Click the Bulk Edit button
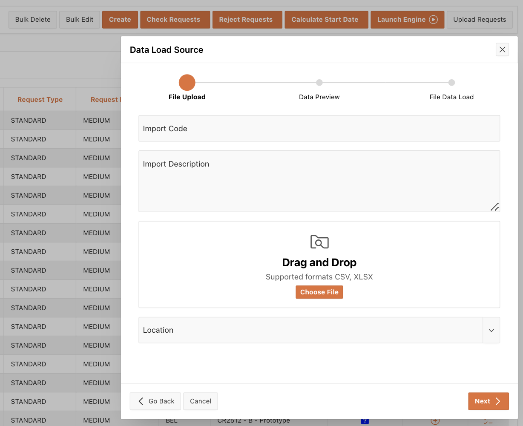Viewport: 523px width, 426px height. coord(80,20)
